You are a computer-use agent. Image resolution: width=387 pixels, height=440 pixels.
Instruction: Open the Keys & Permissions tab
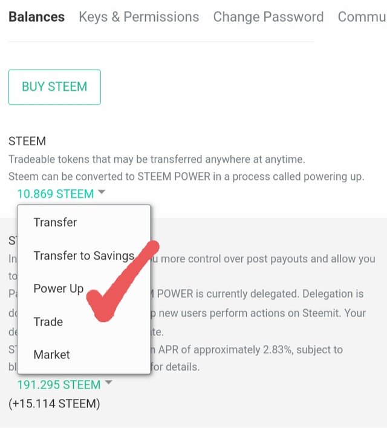click(138, 17)
